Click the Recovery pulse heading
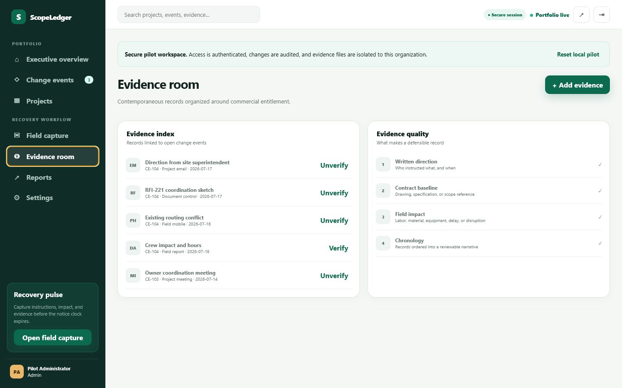Image resolution: width=622 pixels, height=388 pixels. pyautogui.click(x=38, y=295)
